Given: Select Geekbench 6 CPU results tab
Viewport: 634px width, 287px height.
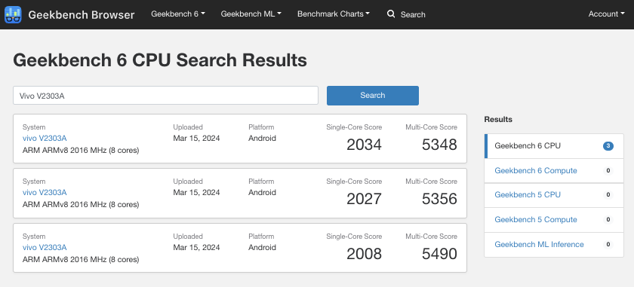Looking at the screenshot, I should tap(554, 145).
